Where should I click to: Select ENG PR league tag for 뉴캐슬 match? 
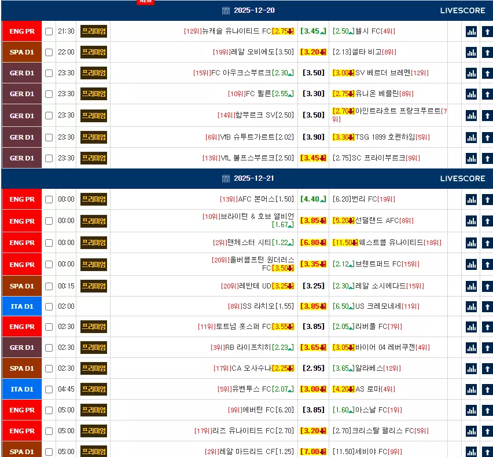(x=22, y=31)
